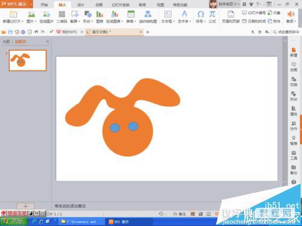Screen dimensions: 302x226
Task: Open the 备份 backup pane in right sidebar
Action: (294, 170)
